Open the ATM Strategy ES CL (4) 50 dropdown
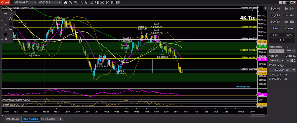The height and width of the screenshot is (123, 297). (x=282, y=70)
